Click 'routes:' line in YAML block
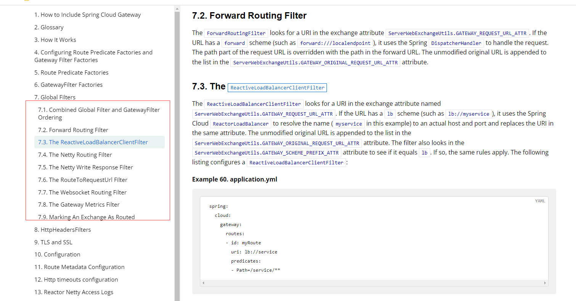The width and height of the screenshot is (576, 301). pos(235,234)
